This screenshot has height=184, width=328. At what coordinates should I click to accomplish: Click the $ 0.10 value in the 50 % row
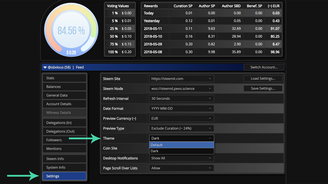click(x=127, y=36)
